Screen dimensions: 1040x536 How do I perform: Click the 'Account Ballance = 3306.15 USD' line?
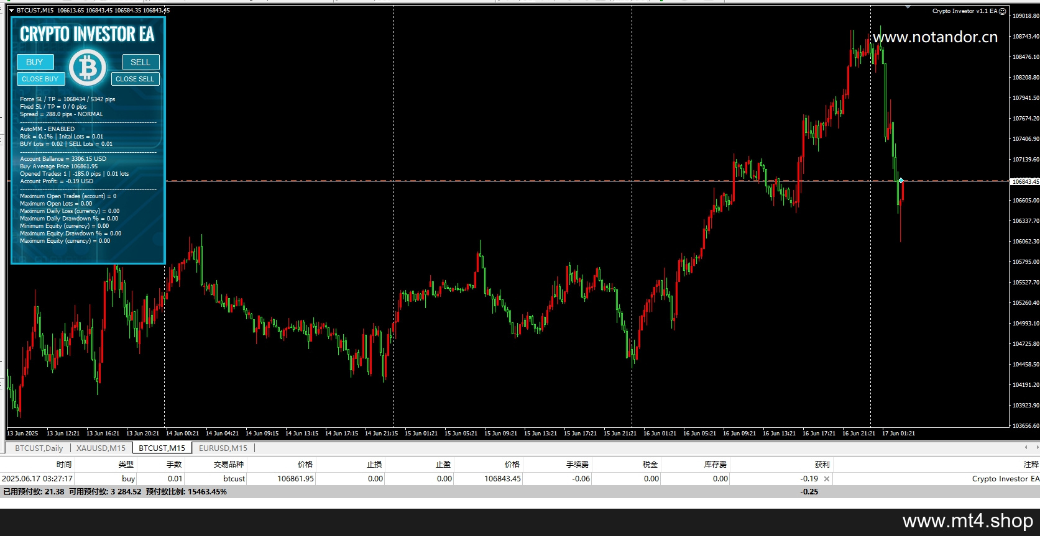(x=63, y=159)
